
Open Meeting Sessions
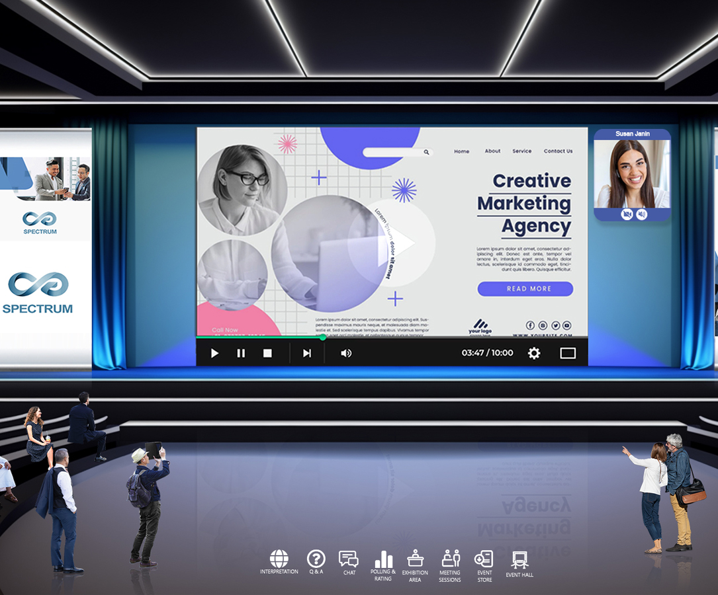[x=450, y=559]
